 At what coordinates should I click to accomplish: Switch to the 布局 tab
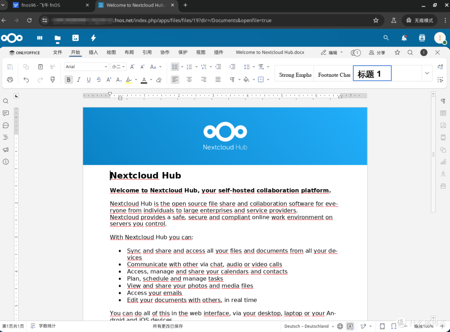129,52
